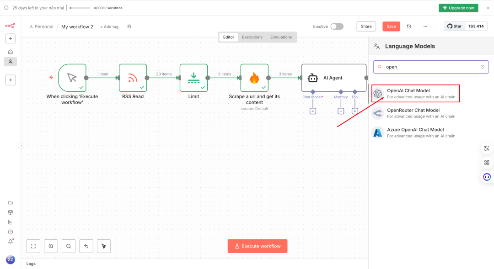
Task: Click the top plus add-workflow button in sidebar
Action: (11, 38)
